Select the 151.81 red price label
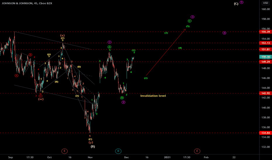This screenshot has width=272, height=160. 265,49
